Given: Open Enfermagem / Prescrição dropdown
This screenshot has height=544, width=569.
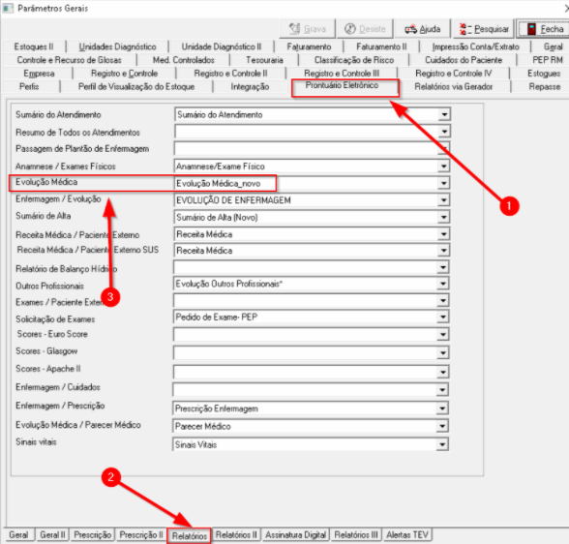Looking at the screenshot, I should pos(442,408).
